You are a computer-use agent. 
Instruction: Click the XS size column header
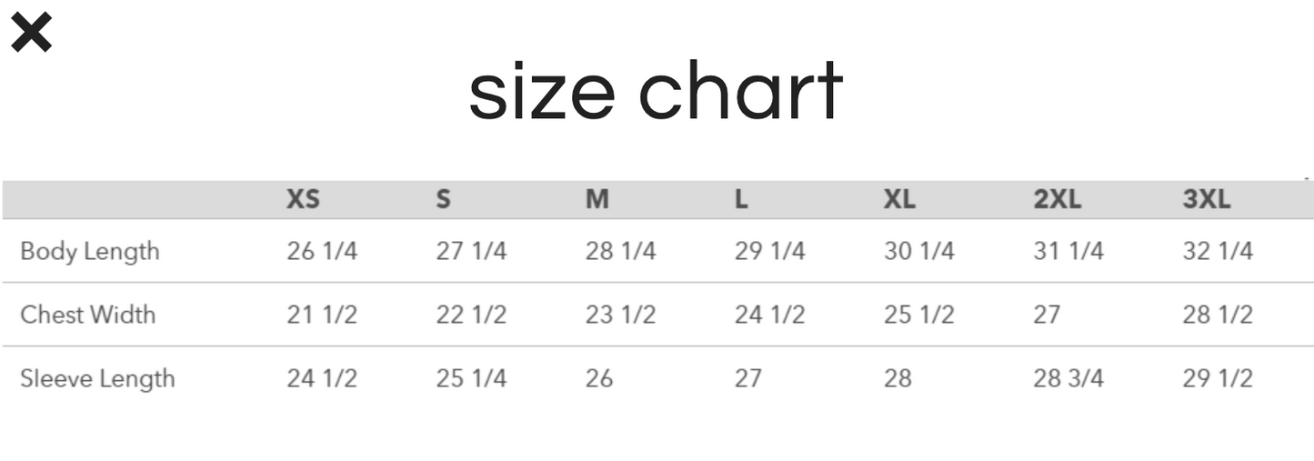(x=303, y=200)
